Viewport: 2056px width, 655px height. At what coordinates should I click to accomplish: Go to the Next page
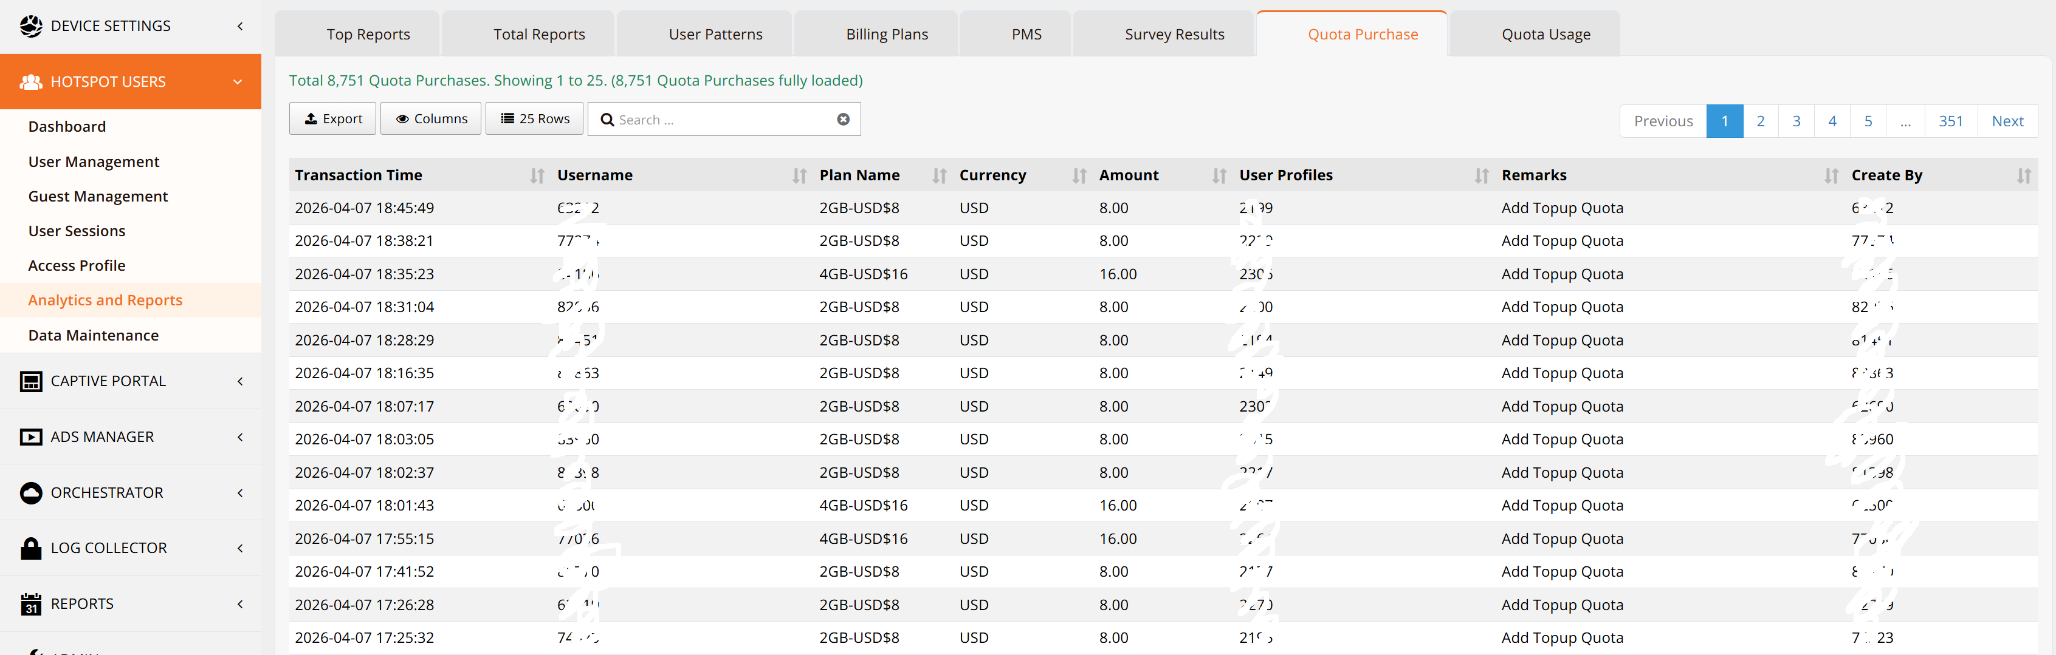click(x=2007, y=121)
